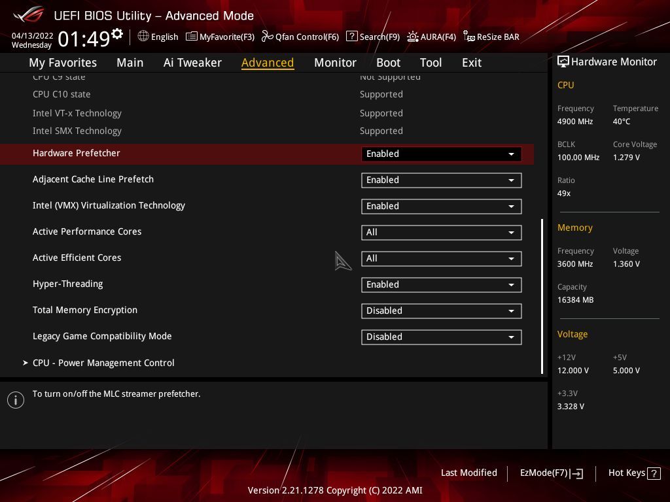
Task: Click Core Voltage value 1.279 V
Action: tap(626, 158)
